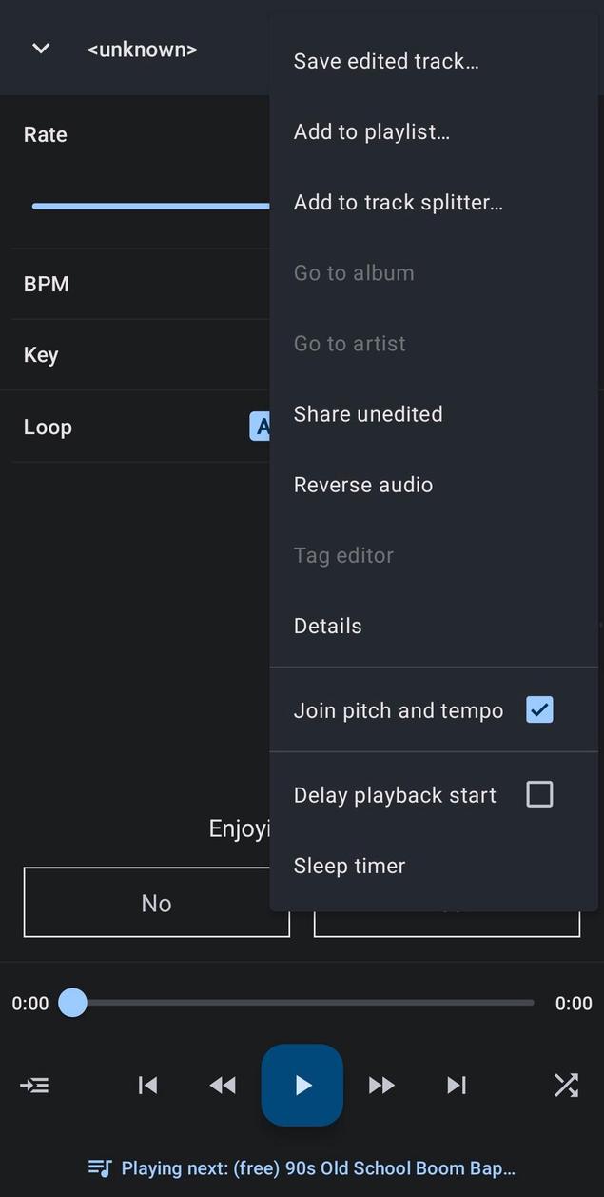The image size is (604, 1197).
Task: Tap the No button
Action: click(156, 902)
